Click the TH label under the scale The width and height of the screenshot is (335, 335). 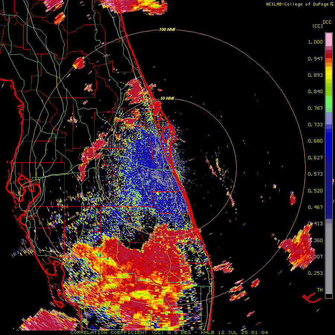[320, 290]
